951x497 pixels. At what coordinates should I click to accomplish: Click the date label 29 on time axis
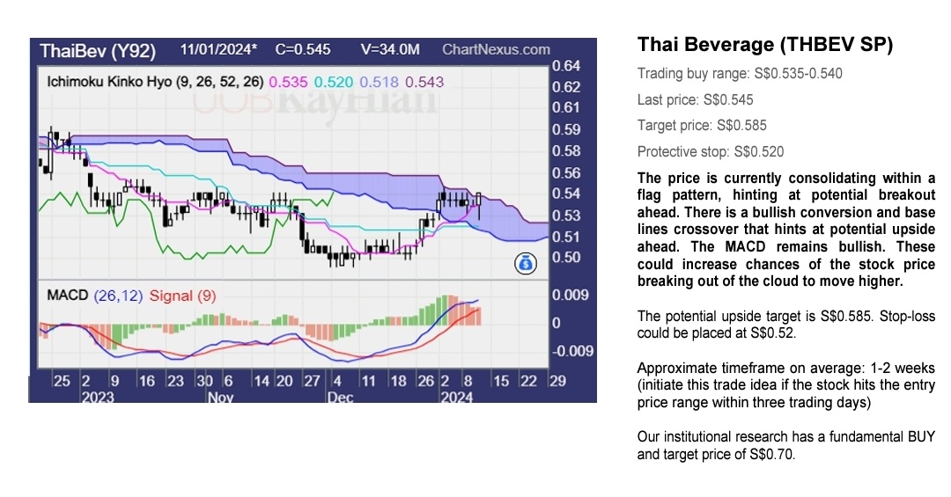[557, 381]
